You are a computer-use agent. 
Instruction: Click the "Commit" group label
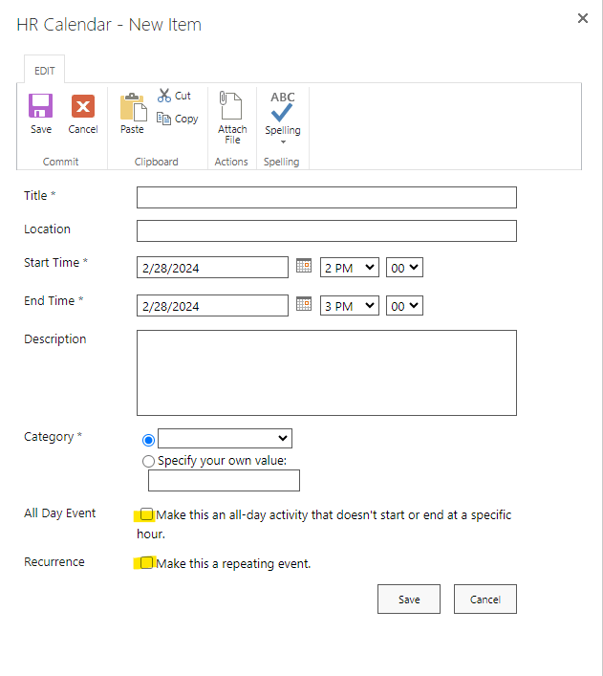coord(61,162)
